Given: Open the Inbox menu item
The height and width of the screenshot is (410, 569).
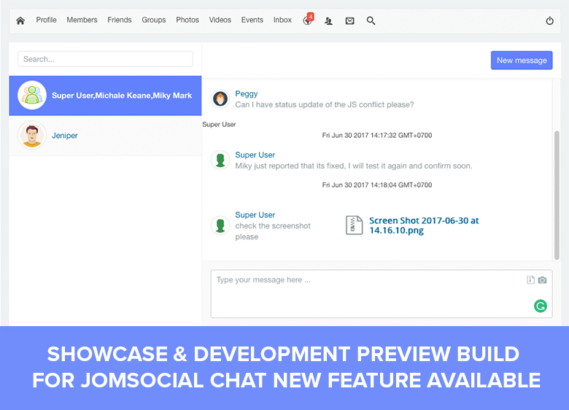Looking at the screenshot, I should (282, 20).
